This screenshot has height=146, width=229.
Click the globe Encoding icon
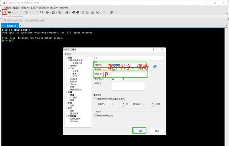click(x=60, y=12)
